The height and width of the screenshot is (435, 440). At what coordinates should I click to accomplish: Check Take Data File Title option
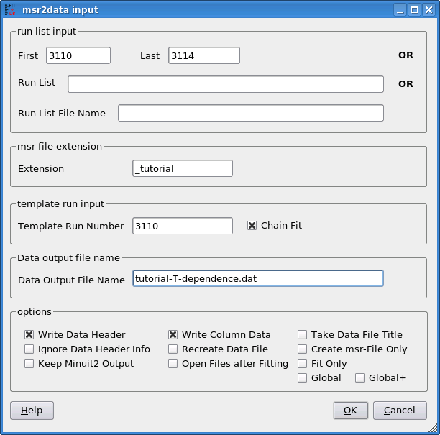(x=303, y=335)
